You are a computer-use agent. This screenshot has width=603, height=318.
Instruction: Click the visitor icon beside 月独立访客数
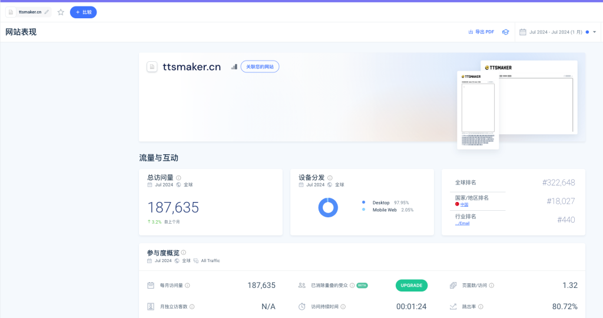click(x=151, y=306)
